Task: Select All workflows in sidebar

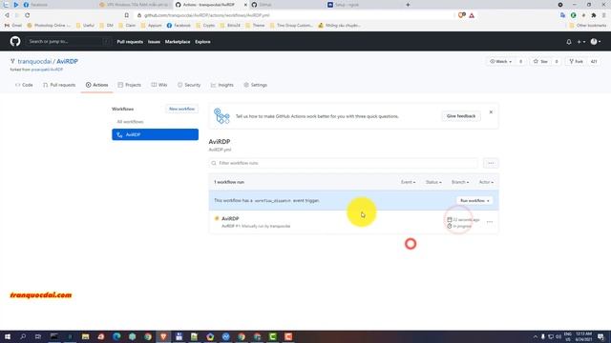Action: [130, 122]
